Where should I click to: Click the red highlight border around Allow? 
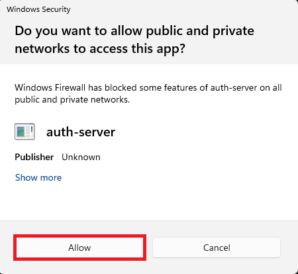(79, 236)
